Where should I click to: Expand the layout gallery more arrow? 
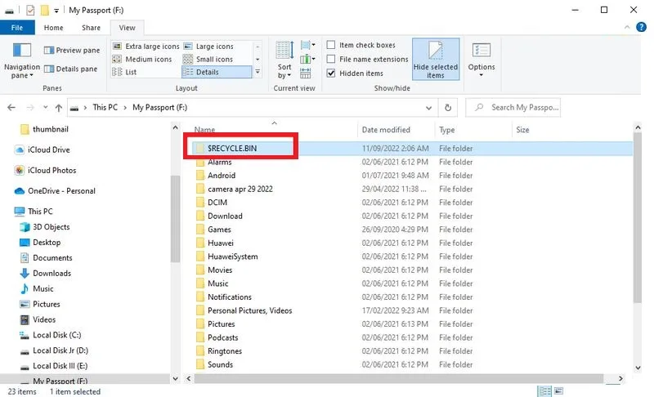(x=258, y=72)
